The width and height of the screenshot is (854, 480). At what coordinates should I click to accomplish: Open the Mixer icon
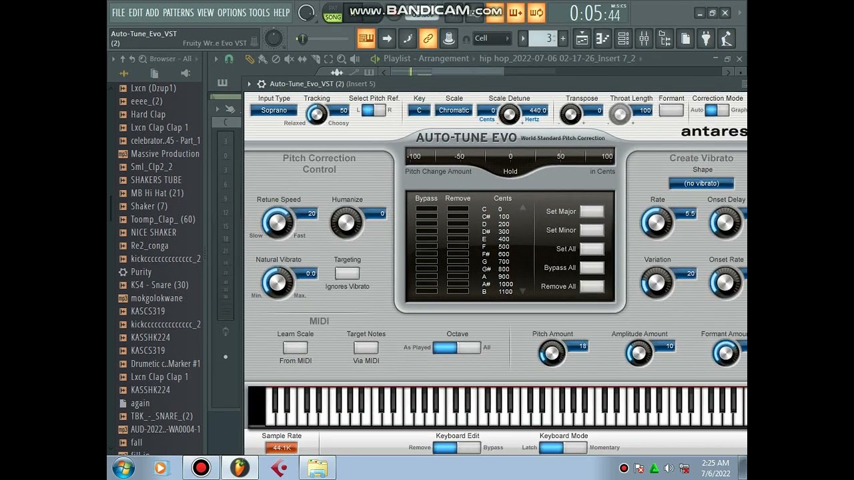coord(644,39)
